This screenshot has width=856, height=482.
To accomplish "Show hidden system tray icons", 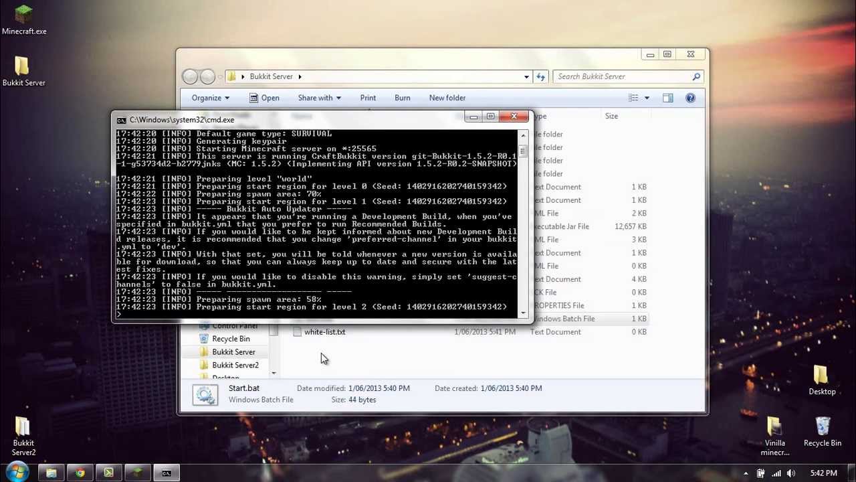I will 746,473.
